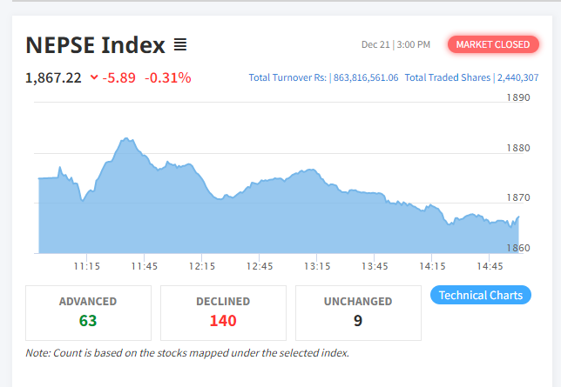Click the 13:15 time label on chart axis
This screenshot has width=561, height=387.
tap(317, 266)
